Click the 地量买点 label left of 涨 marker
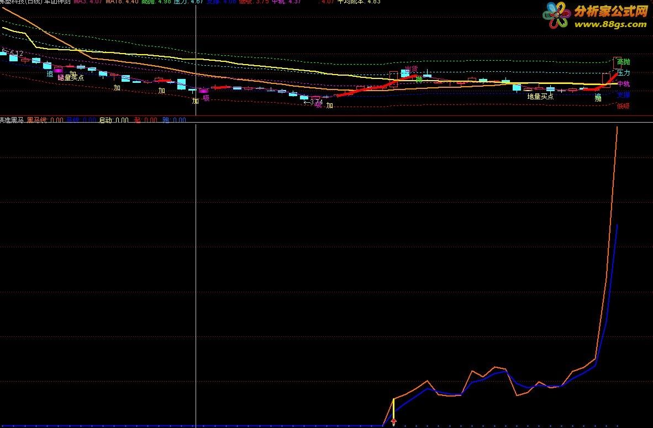Image resolution: width=653 pixels, height=428 pixels. pyautogui.click(x=540, y=97)
